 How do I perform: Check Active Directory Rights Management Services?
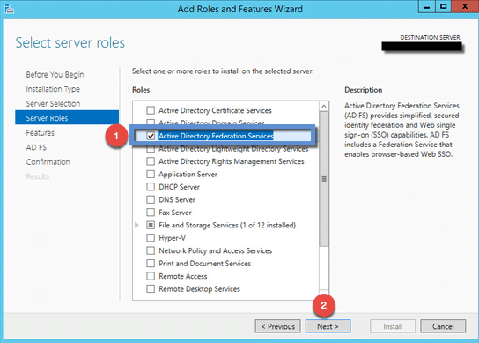(x=151, y=161)
